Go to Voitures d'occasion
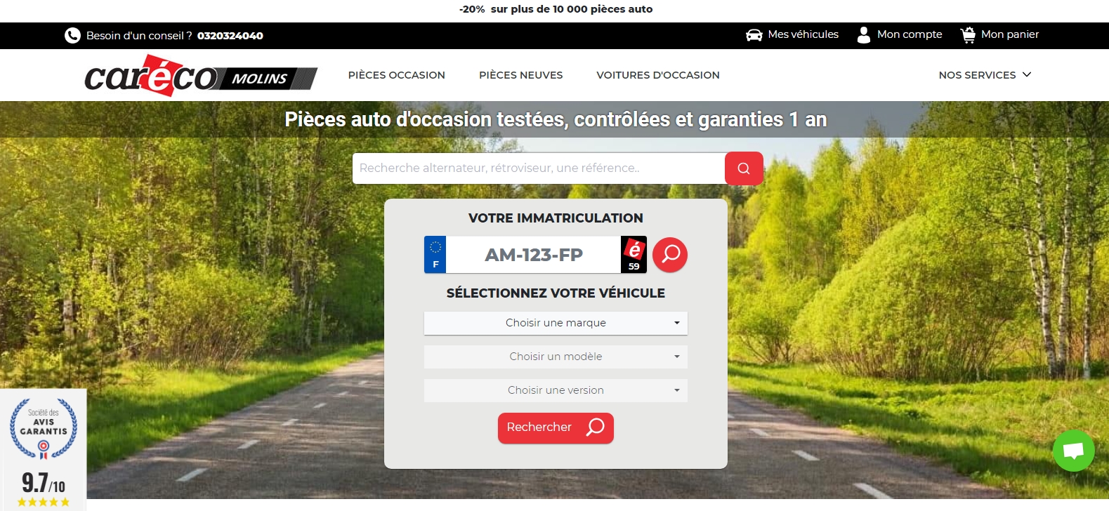 [x=658, y=75]
